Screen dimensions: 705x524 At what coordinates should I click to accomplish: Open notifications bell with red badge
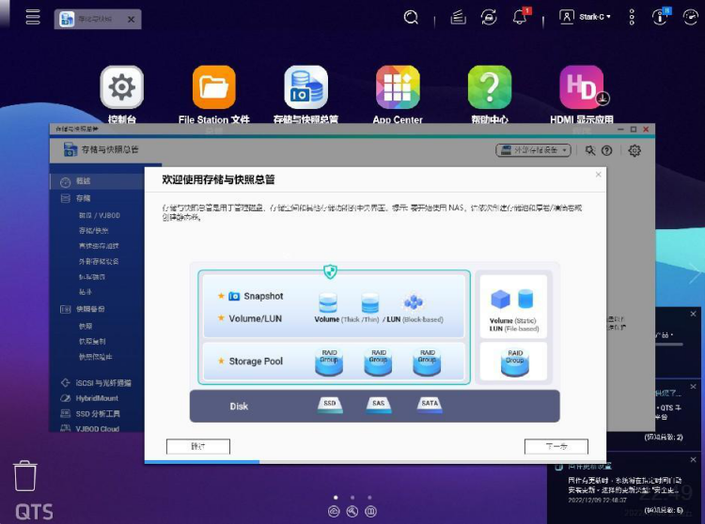pos(520,17)
